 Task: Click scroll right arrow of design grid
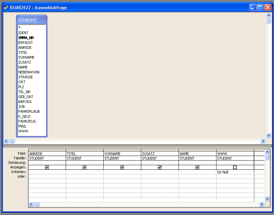262,204
